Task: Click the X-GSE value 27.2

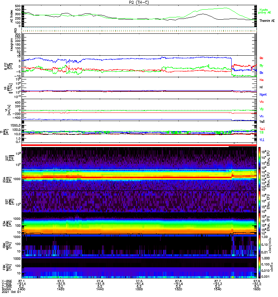Action: pos(60,281)
